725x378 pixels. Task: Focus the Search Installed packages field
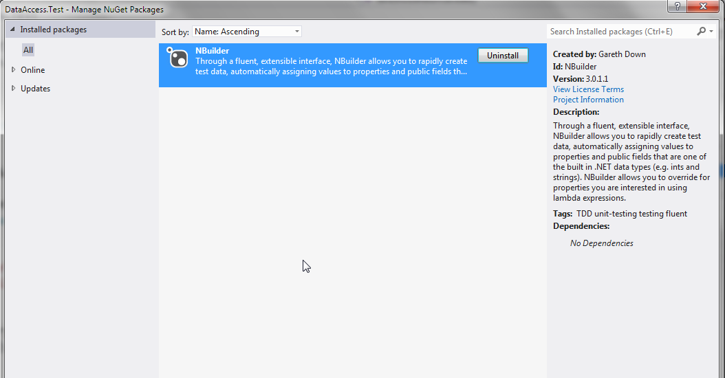[x=620, y=32]
